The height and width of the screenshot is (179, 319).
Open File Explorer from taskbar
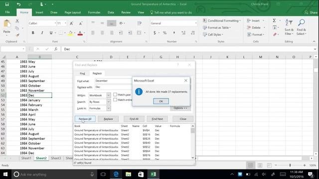pyautogui.click(x=128, y=175)
